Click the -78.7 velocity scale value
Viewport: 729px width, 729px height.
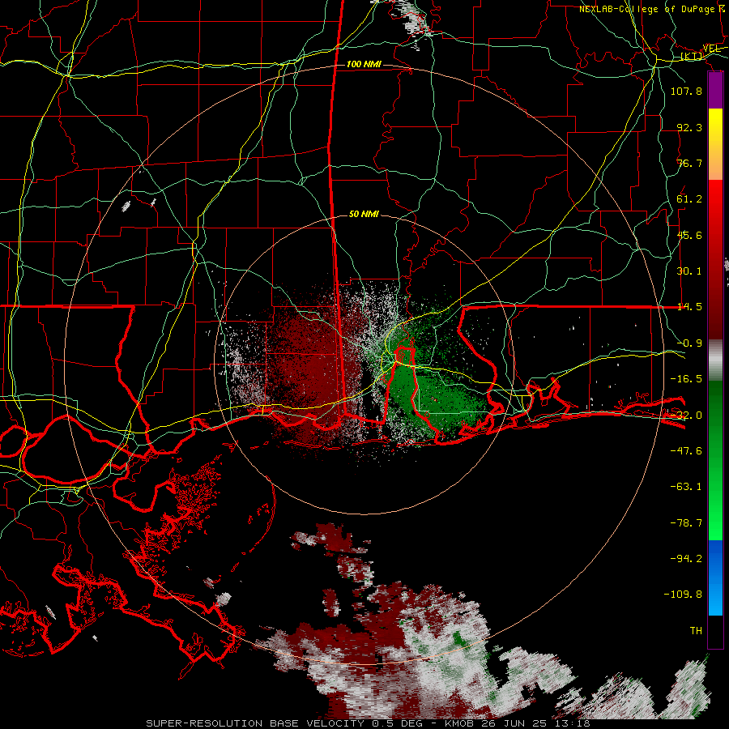(686, 523)
